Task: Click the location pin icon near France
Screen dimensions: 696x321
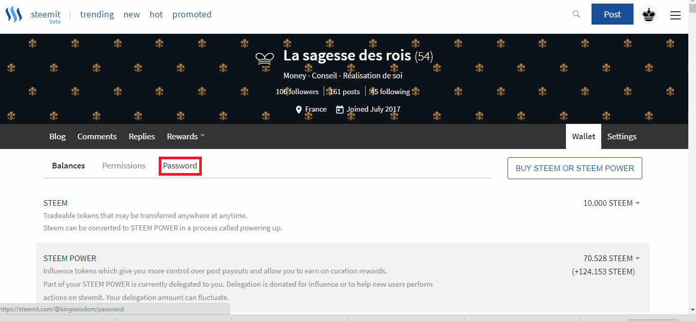Action: [x=299, y=109]
